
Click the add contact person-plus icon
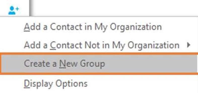point(14,11)
